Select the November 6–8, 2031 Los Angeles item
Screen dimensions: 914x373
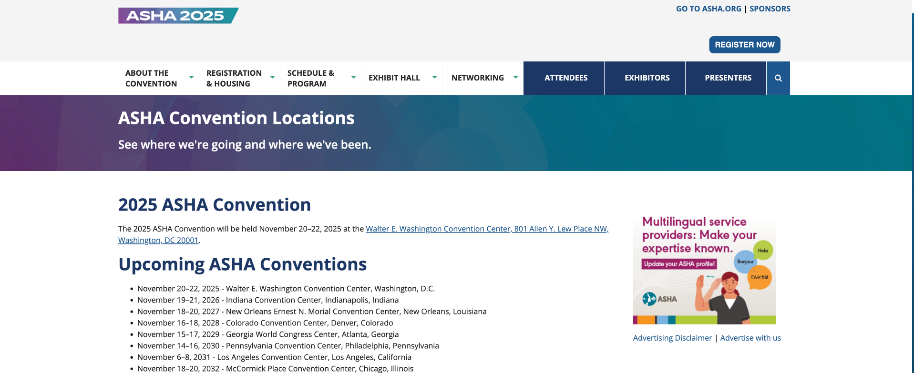[x=274, y=357]
